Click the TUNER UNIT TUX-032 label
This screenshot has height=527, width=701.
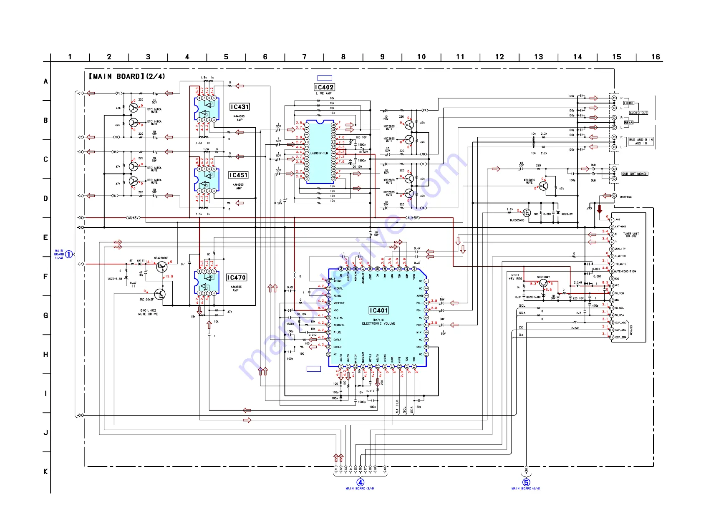pyautogui.click(x=631, y=235)
